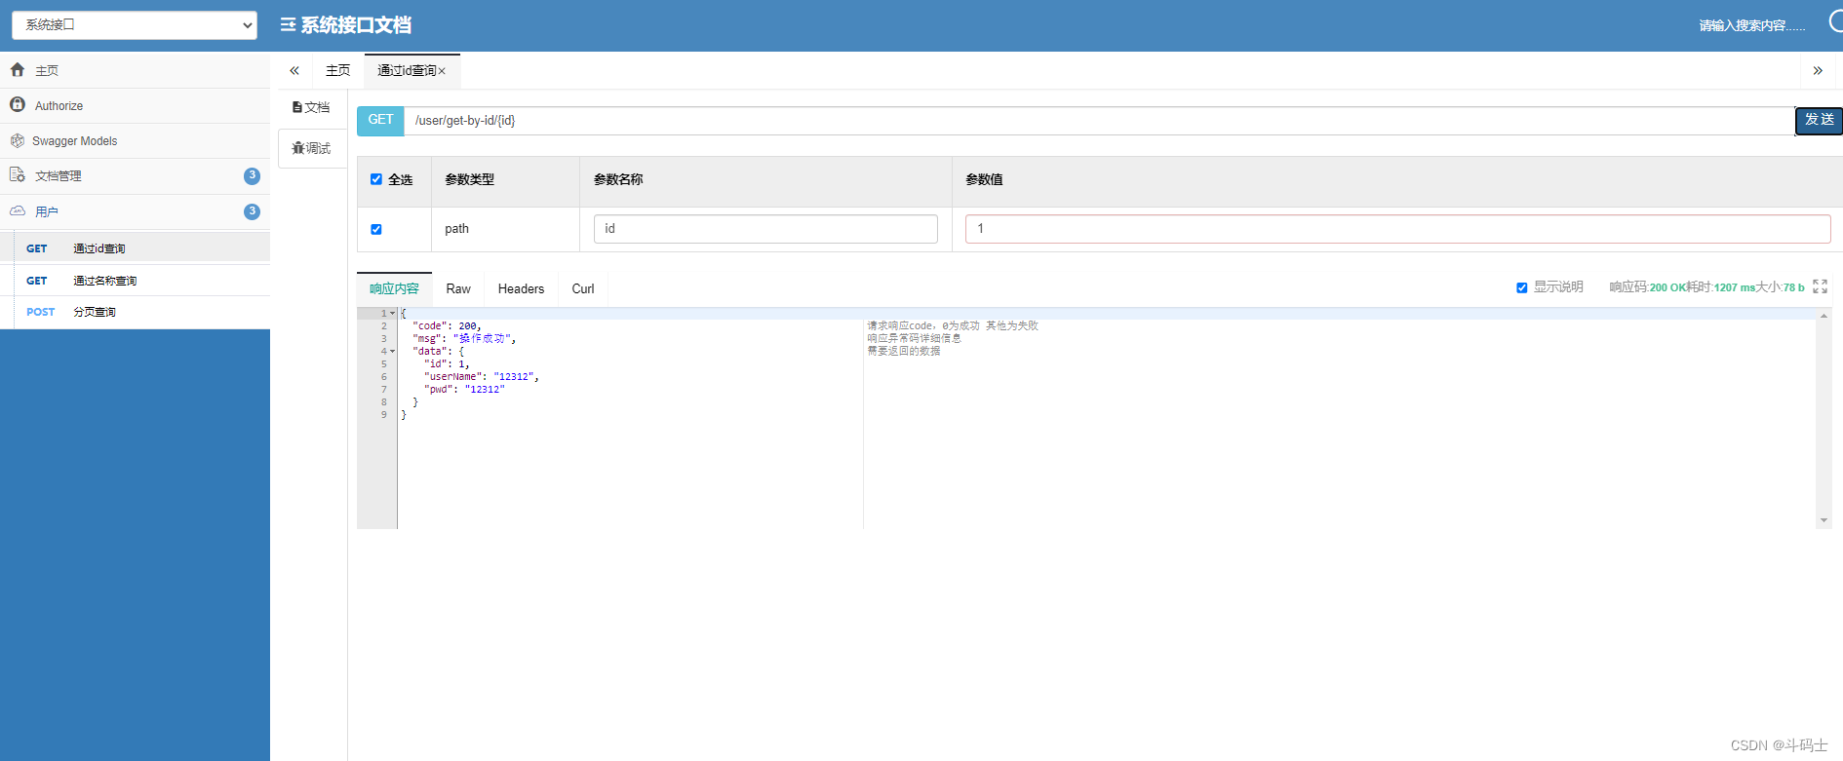The height and width of the screenshot is (761, 1843).
Task: Open the 文档 side tab
Action: pos(312,107)
